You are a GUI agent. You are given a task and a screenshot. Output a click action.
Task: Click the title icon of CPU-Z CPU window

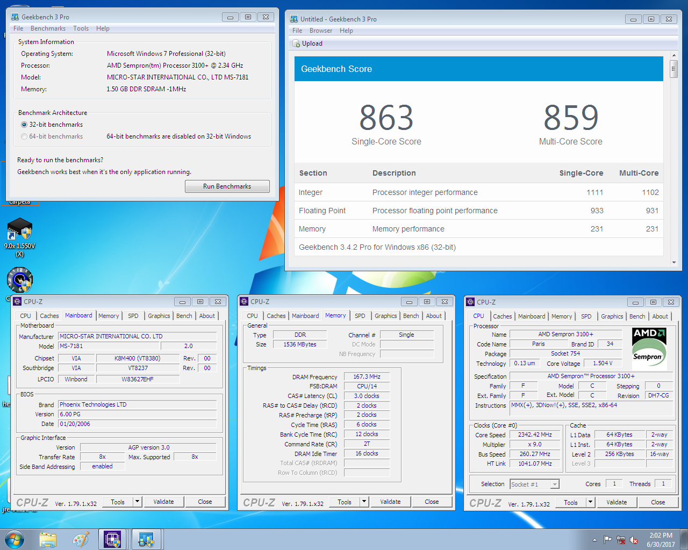pyautogui.click(x=470, y=302)
